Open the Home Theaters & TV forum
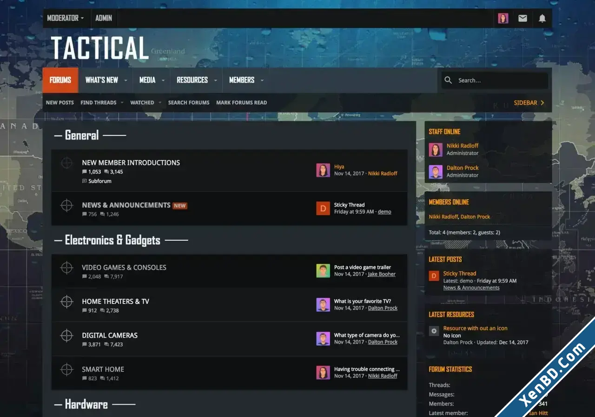Viewport: 595px width, 417px height. [x=116, y=302]
